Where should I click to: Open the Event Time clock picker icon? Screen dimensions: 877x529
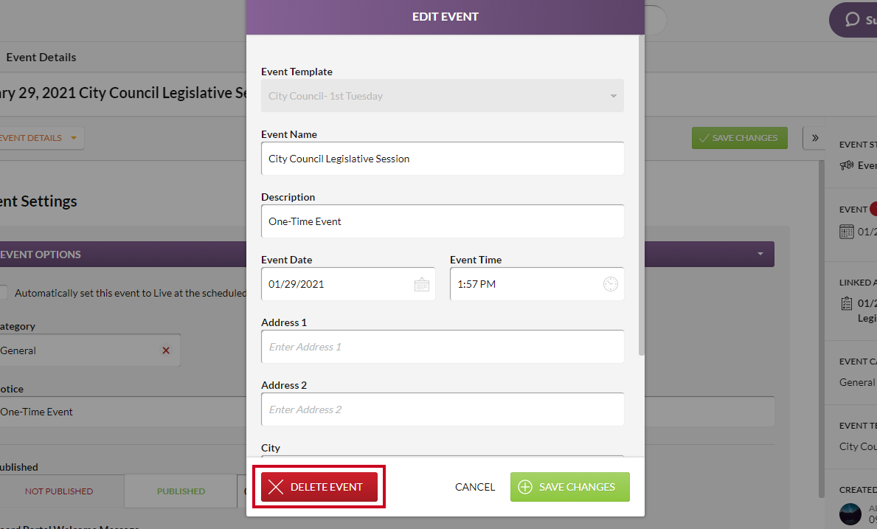pos(610,284)
